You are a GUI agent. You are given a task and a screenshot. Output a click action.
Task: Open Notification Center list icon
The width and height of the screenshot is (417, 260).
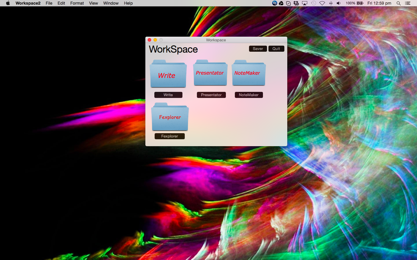click(x=408, y=3)
